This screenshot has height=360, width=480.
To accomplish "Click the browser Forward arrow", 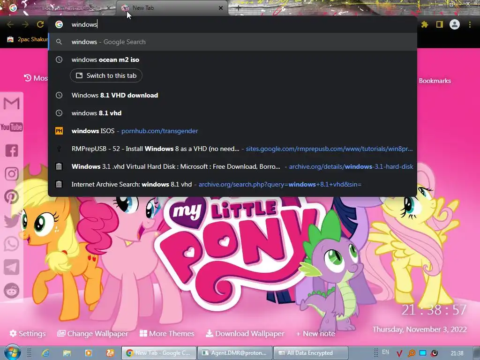I will point(25,24).
